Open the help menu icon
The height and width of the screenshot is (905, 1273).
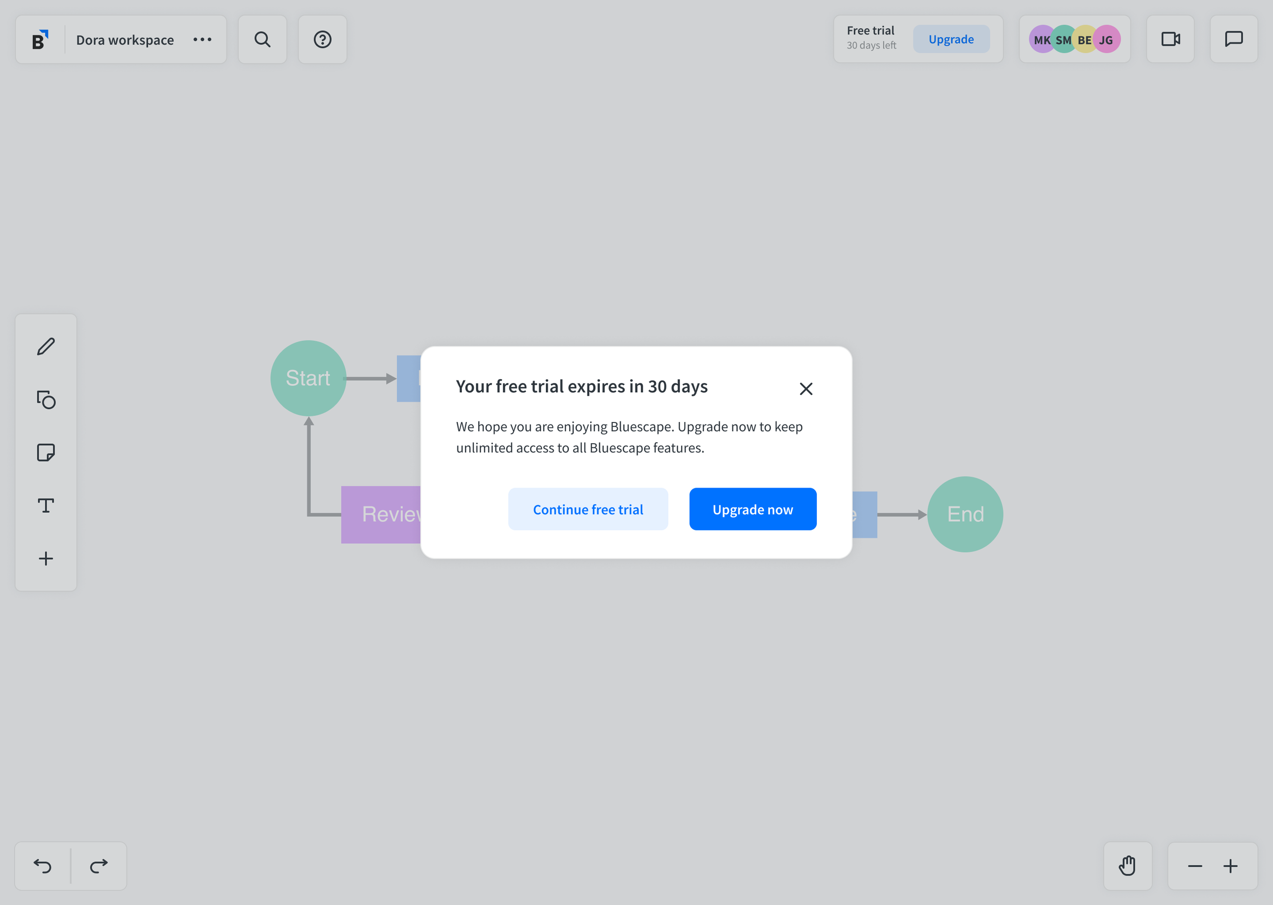(323, 40)
